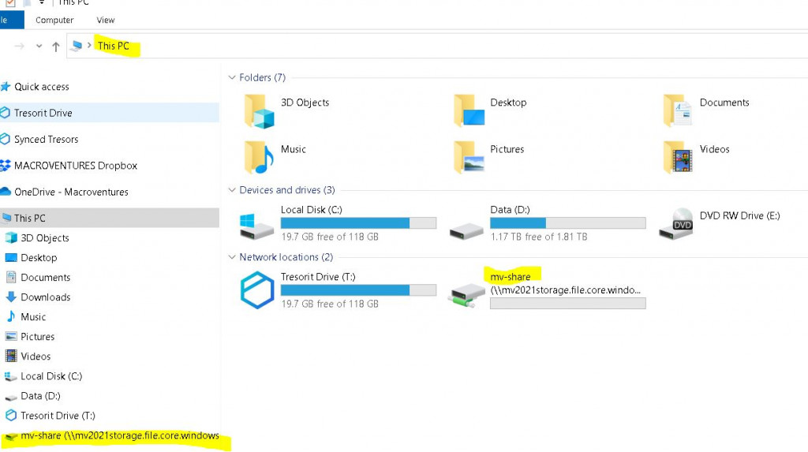Screen dimensions: 808x452
Task: Click the Tresorit Drive sidebar icon
Action: tap(6, 112)
